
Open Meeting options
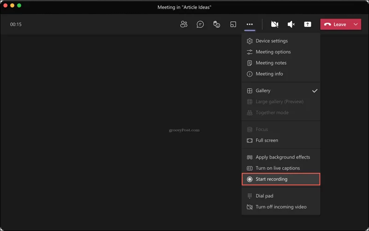pyautogui.click(x=281, y=52)
